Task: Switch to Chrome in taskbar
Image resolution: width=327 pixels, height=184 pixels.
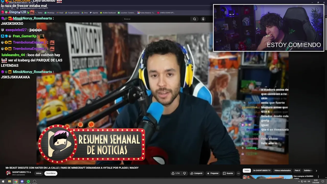Action: point(16,181)
